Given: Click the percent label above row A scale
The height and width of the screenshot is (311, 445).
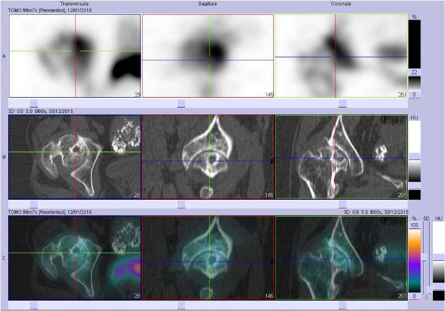Looking at the screenshot, I should [x=414, y=17].
